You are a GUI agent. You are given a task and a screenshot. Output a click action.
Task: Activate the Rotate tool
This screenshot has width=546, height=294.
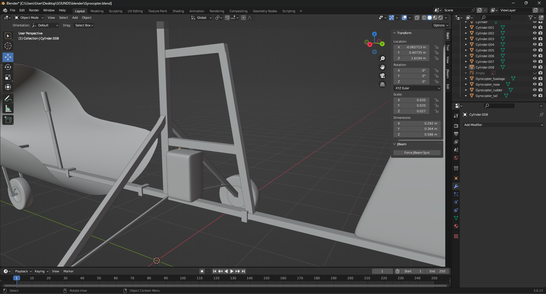(x=8, y=67)
